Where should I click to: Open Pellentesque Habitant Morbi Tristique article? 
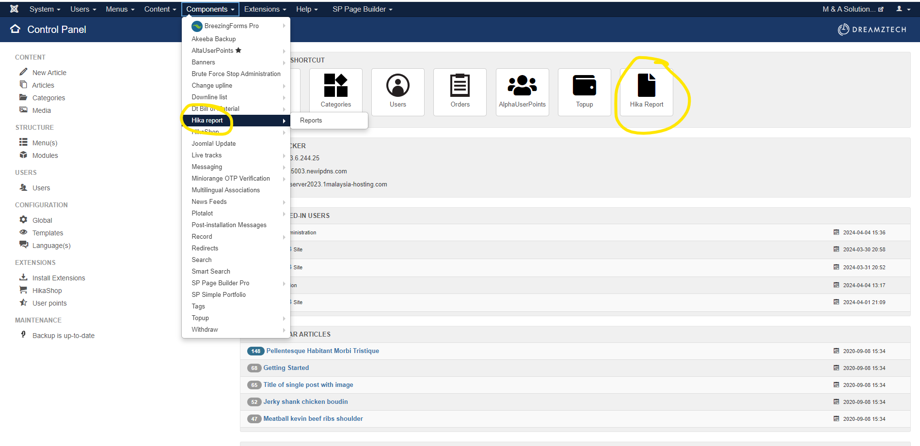322,351
